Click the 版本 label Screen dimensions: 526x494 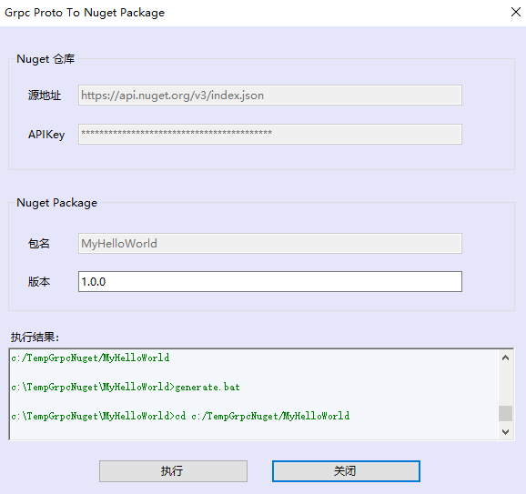click(39, 282)
